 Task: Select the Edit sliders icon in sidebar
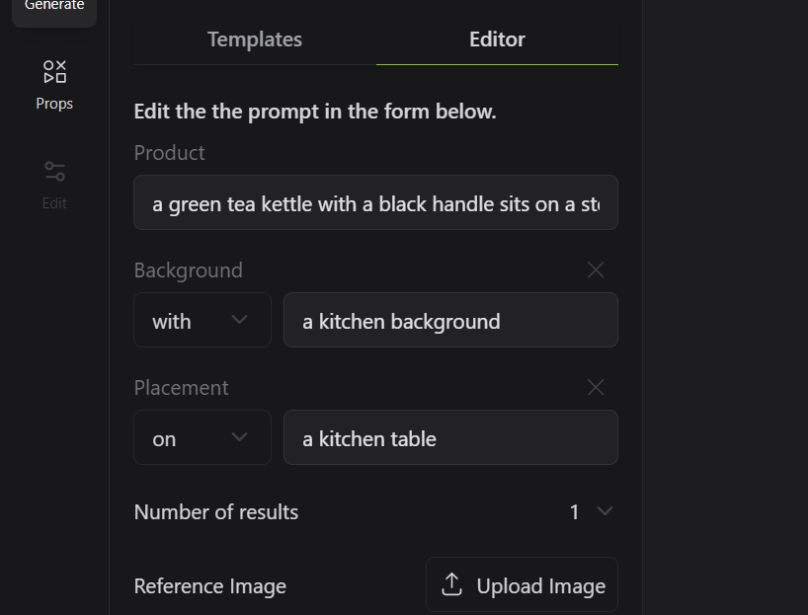tap(54, 172)
